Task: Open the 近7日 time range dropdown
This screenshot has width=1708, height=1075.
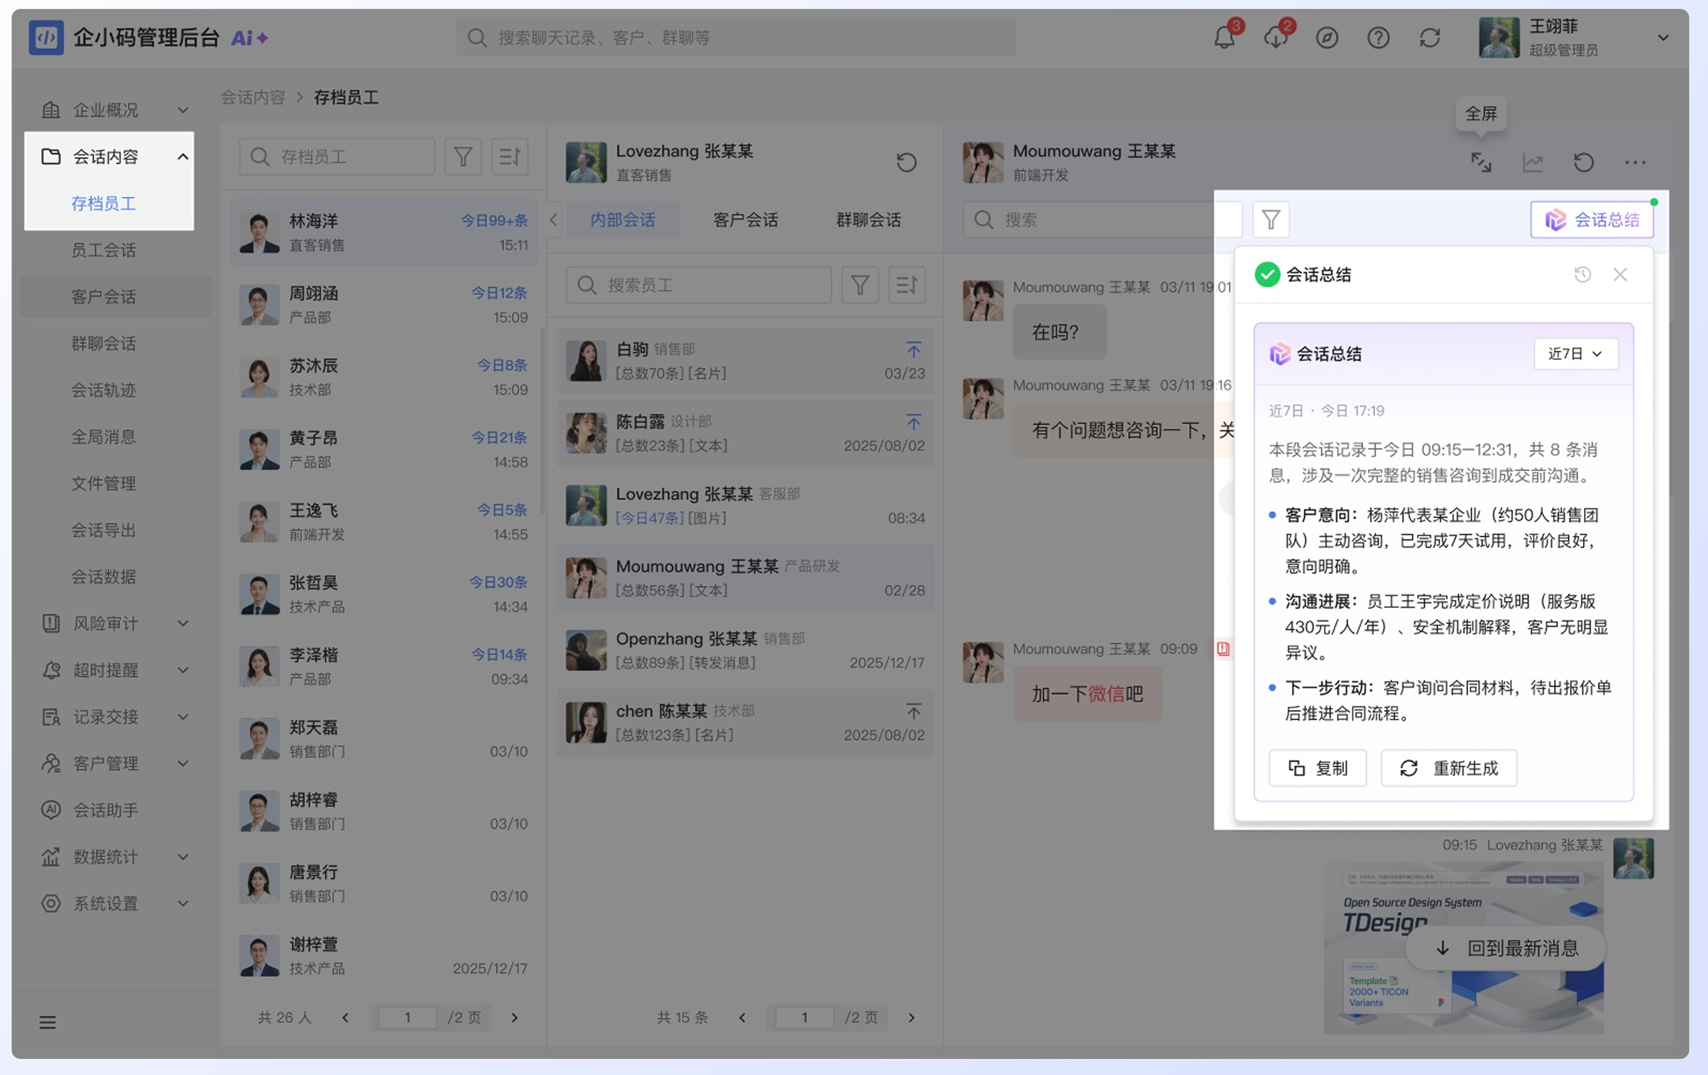Action: pos(1575,354)
